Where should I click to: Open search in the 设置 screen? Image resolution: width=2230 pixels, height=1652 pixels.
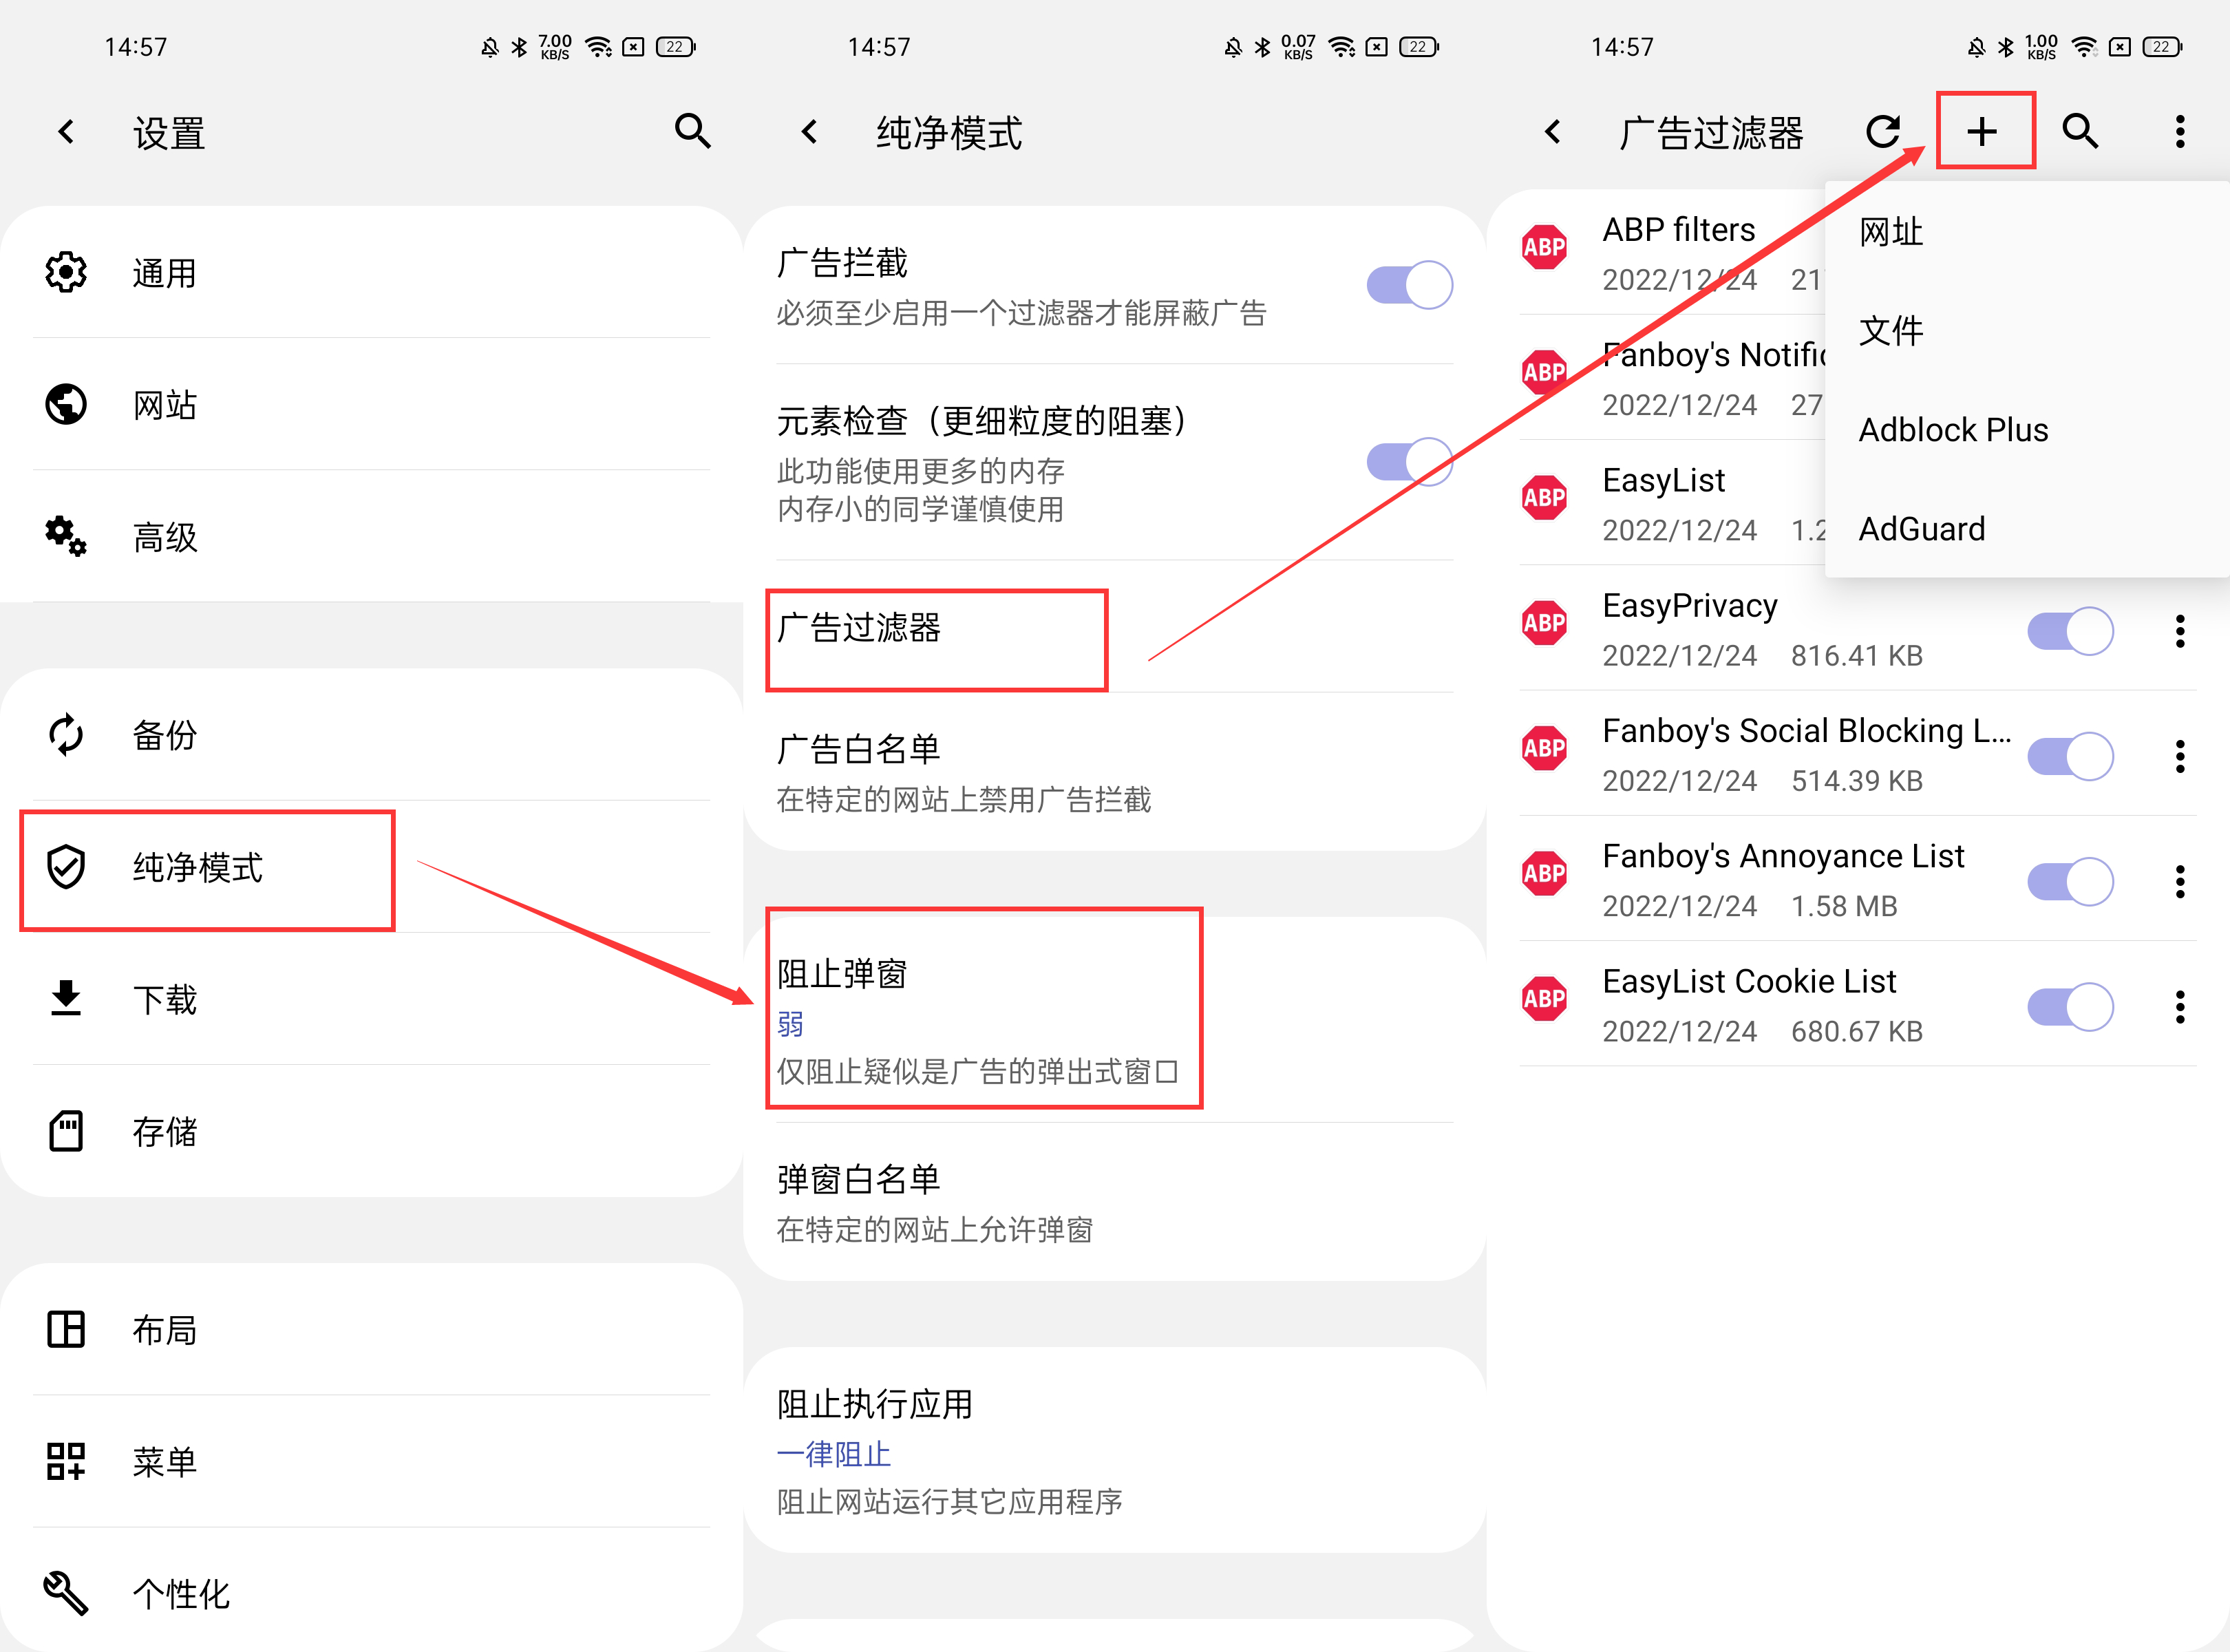point(692,131)
